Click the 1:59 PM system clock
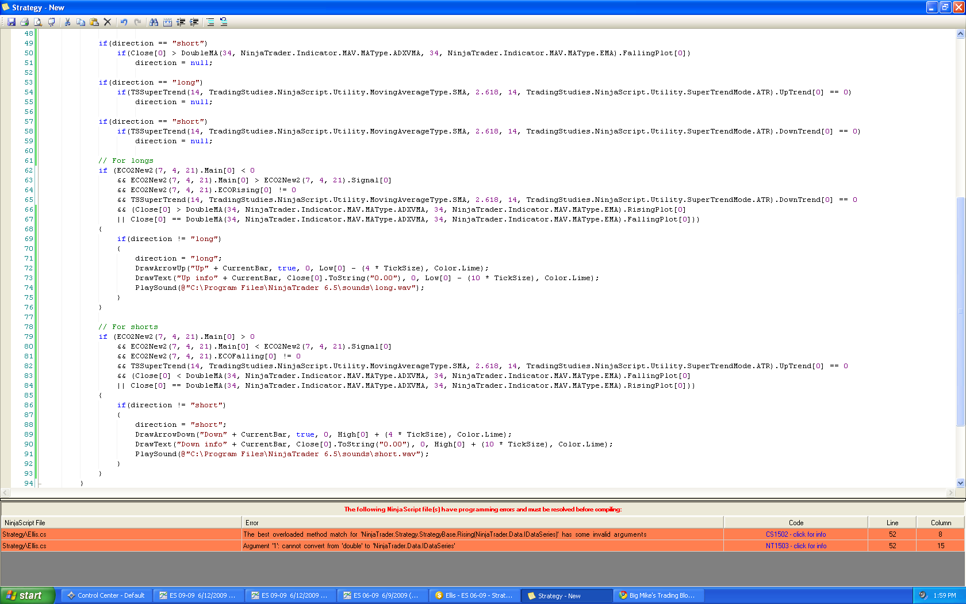The height and width of the screenshot is (604, 966). pyautogui.click(x=945, y=595)
